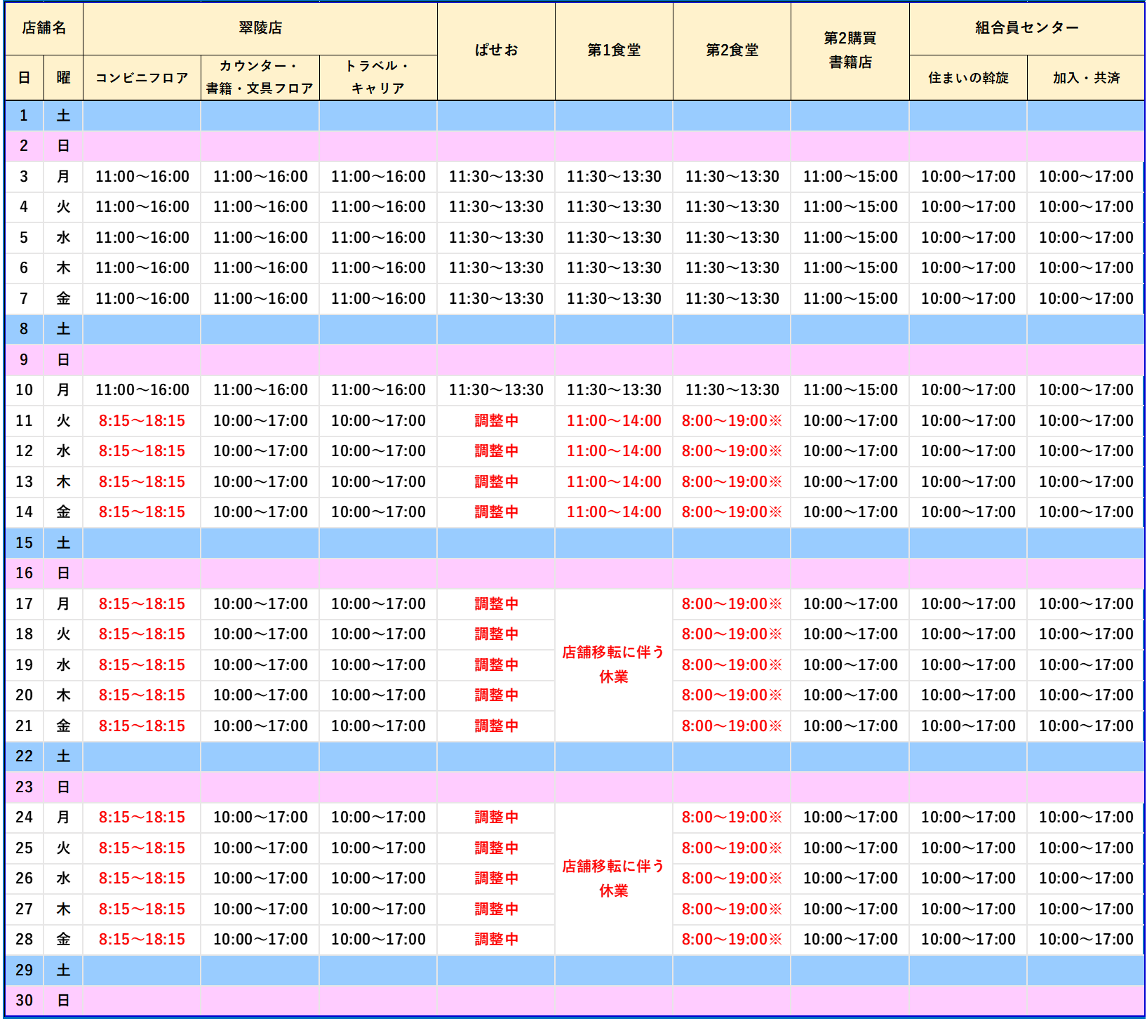Select the 曜 weekday column header
The height and width of the screenshot is (1021, 1147).
(x=63, y=78)
